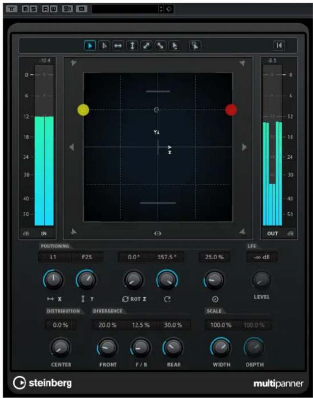This screenshot has height=398, width=313.
Task: Click the X position knob
Action: click(54, 280)
